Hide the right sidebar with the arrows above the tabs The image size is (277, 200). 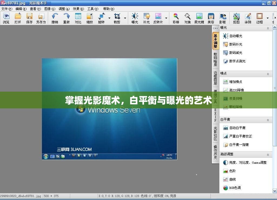click(215, 28)
